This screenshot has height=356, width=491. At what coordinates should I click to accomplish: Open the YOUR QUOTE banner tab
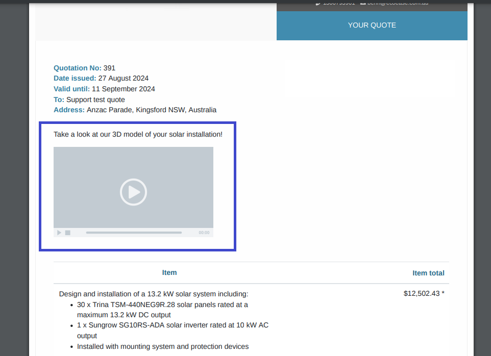coord(372,26)
